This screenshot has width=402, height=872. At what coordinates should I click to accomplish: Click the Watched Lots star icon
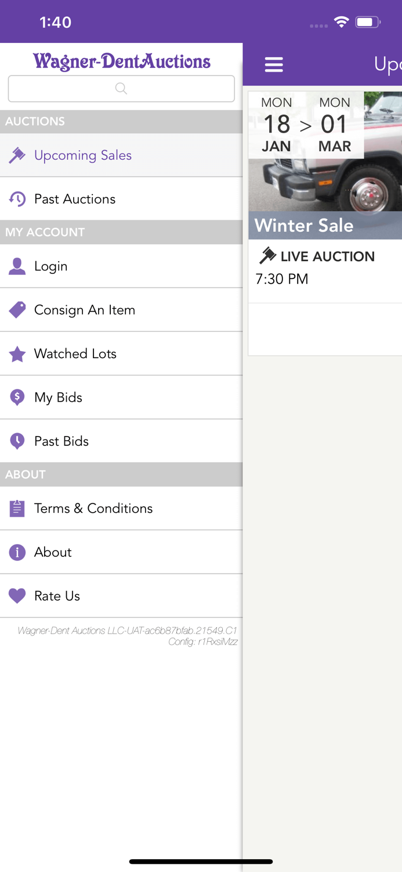pos(17,353)
